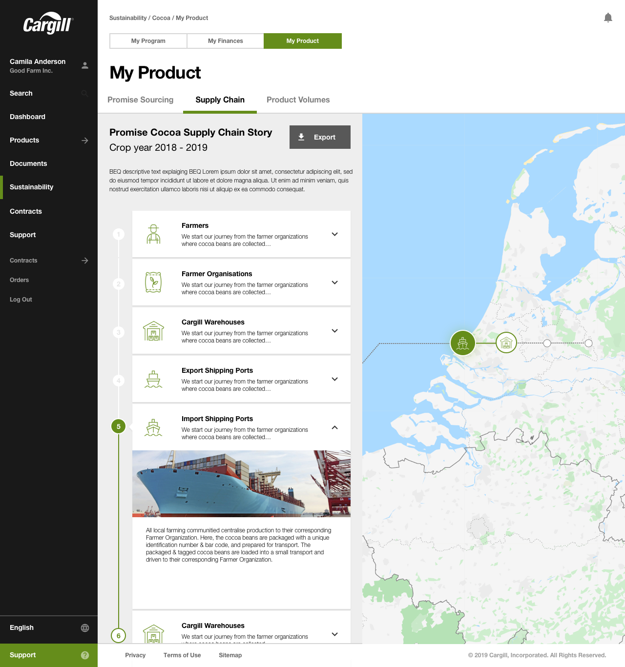
Task: Select the My Product tab
Action: (303, 41)
